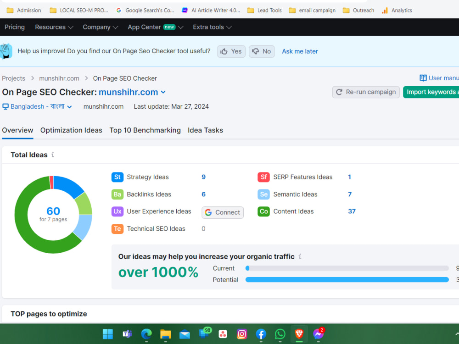Screen dimensions: 459x344
Task: Click Import keywords button
Action: 431,92
